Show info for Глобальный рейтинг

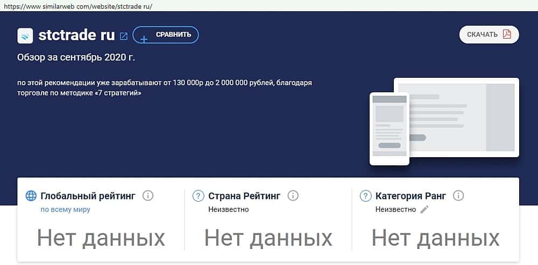click(x=148, y=196)
